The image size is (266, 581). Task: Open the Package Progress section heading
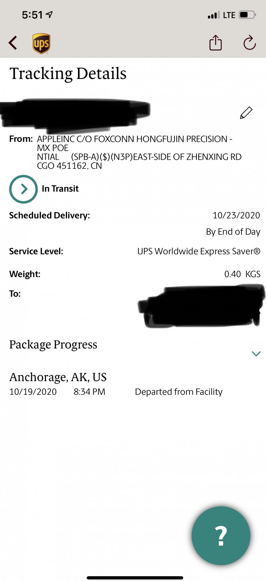point(53,345)
